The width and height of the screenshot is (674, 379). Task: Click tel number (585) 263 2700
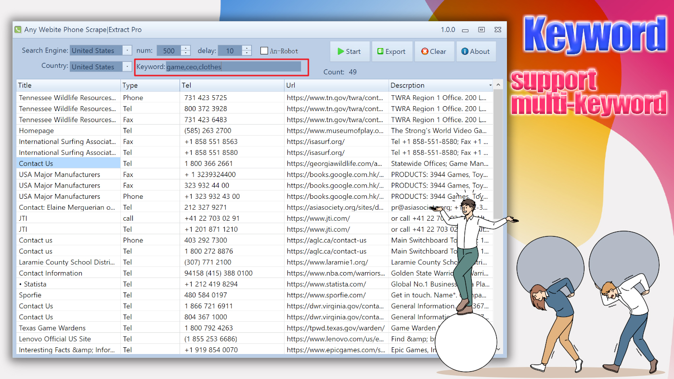point(207,130)
